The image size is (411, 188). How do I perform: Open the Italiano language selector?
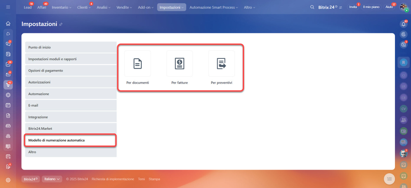pos(52,179)
